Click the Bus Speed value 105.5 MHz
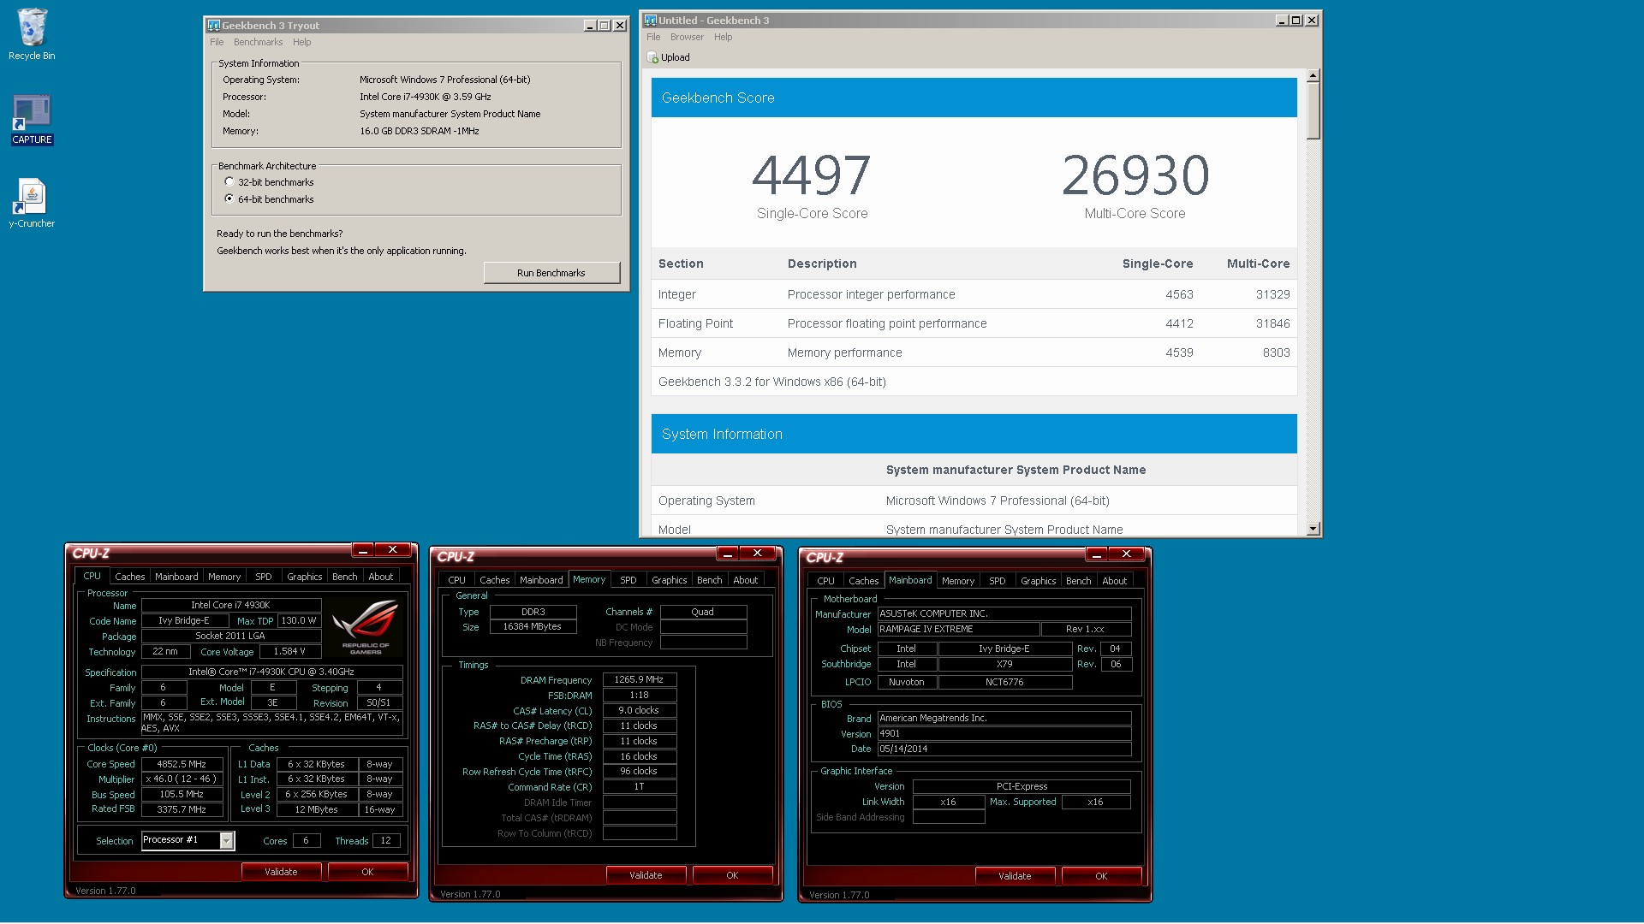Screen dimensions: 1644x924 (182, 795)
